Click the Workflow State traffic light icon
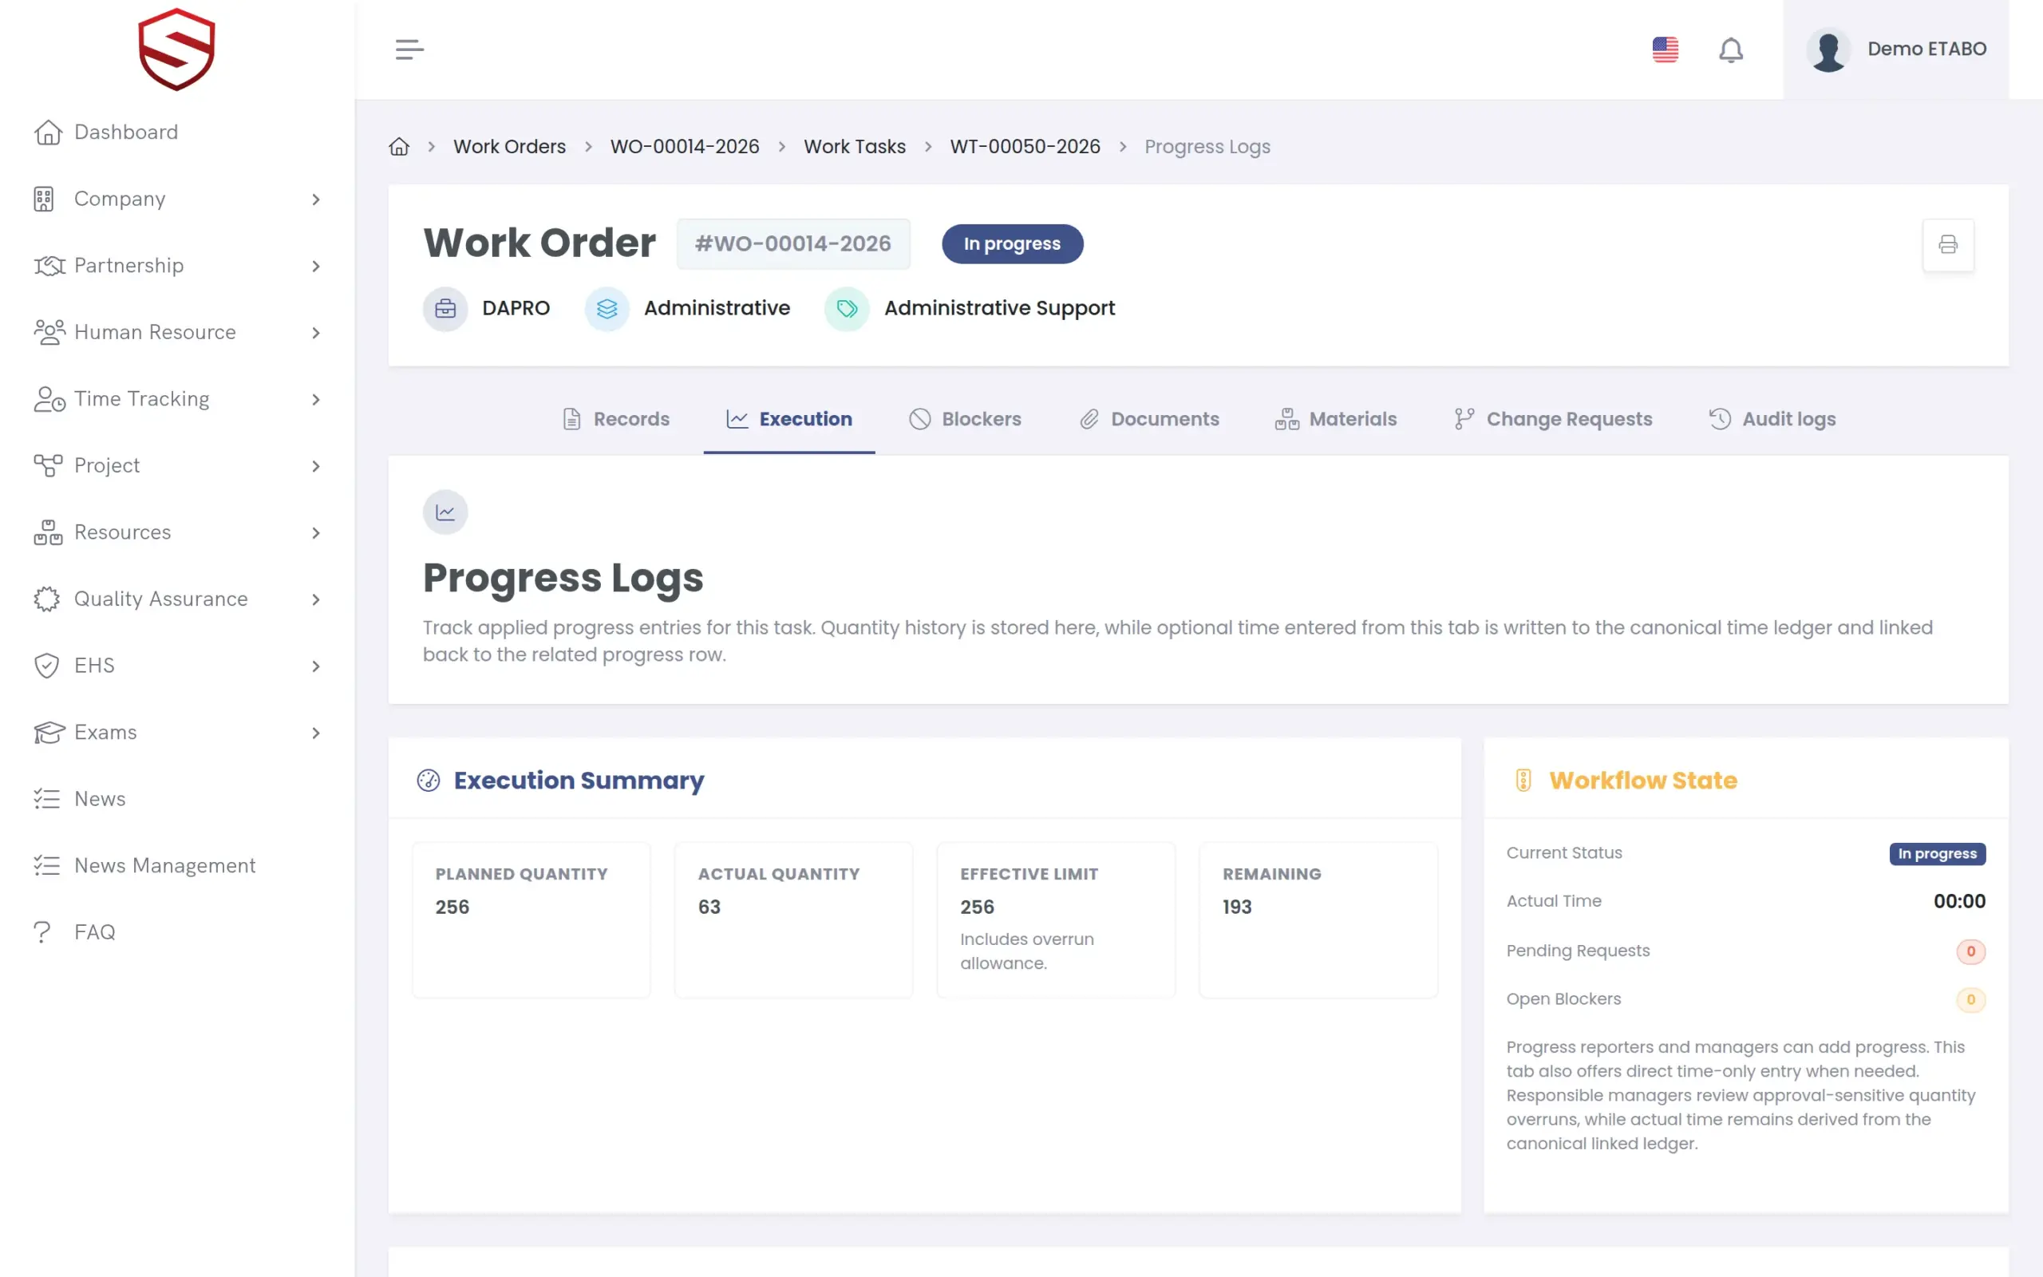The height and width of the screenshot is (1277, 2043). click(1523, 781)
